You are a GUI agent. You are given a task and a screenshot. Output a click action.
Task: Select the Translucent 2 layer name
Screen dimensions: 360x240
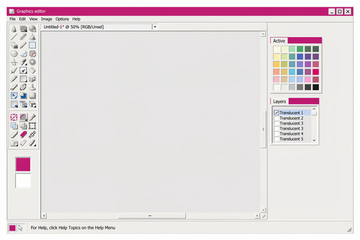click(291, 118)
